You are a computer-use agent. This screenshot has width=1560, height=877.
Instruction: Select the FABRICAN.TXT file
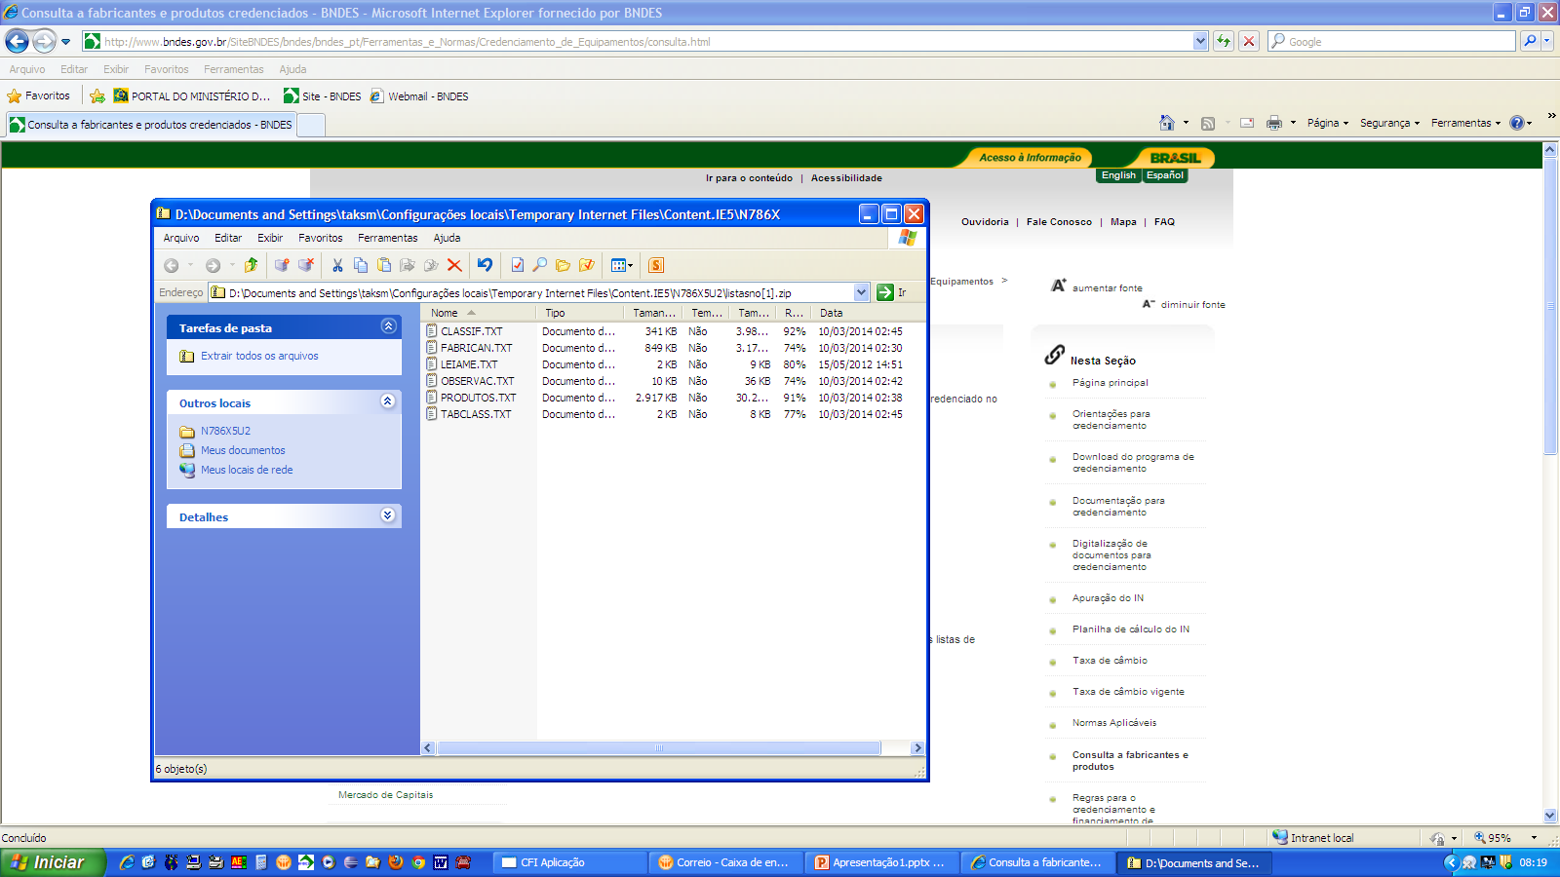[x=476, y=348]
